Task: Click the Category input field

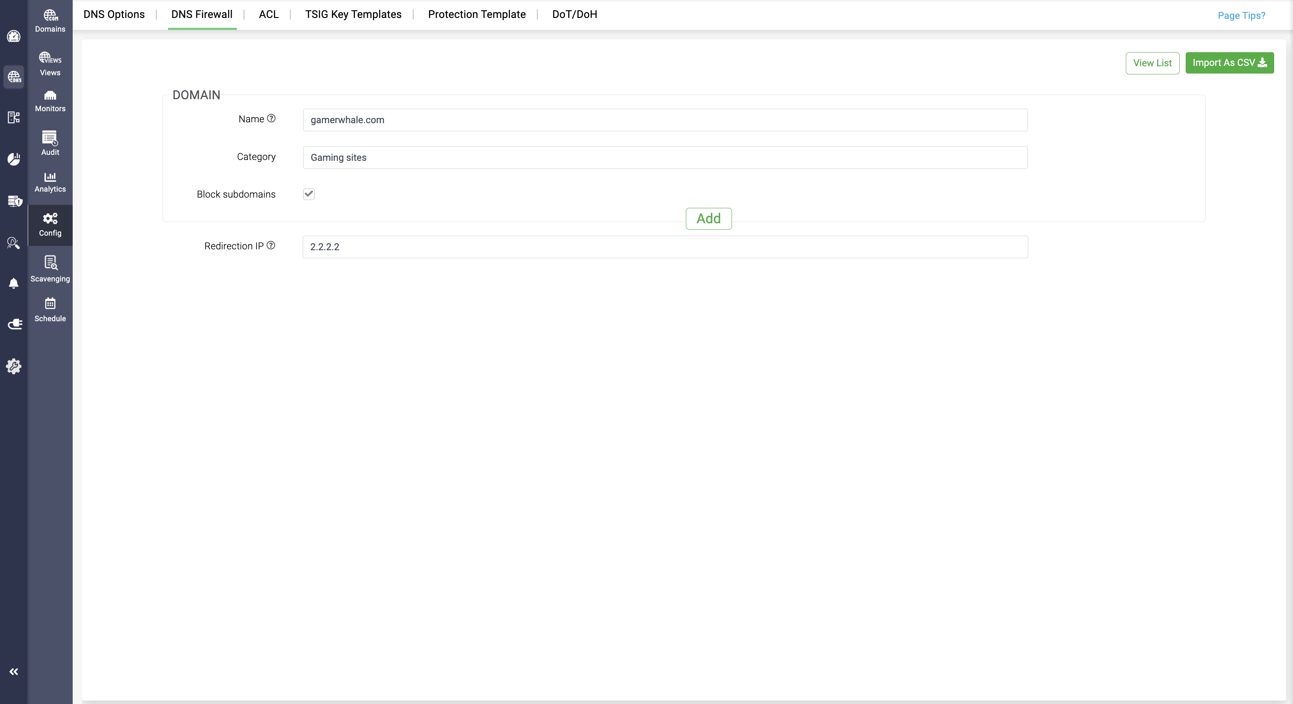Action: pyautogui.click(x=665, y=157)
